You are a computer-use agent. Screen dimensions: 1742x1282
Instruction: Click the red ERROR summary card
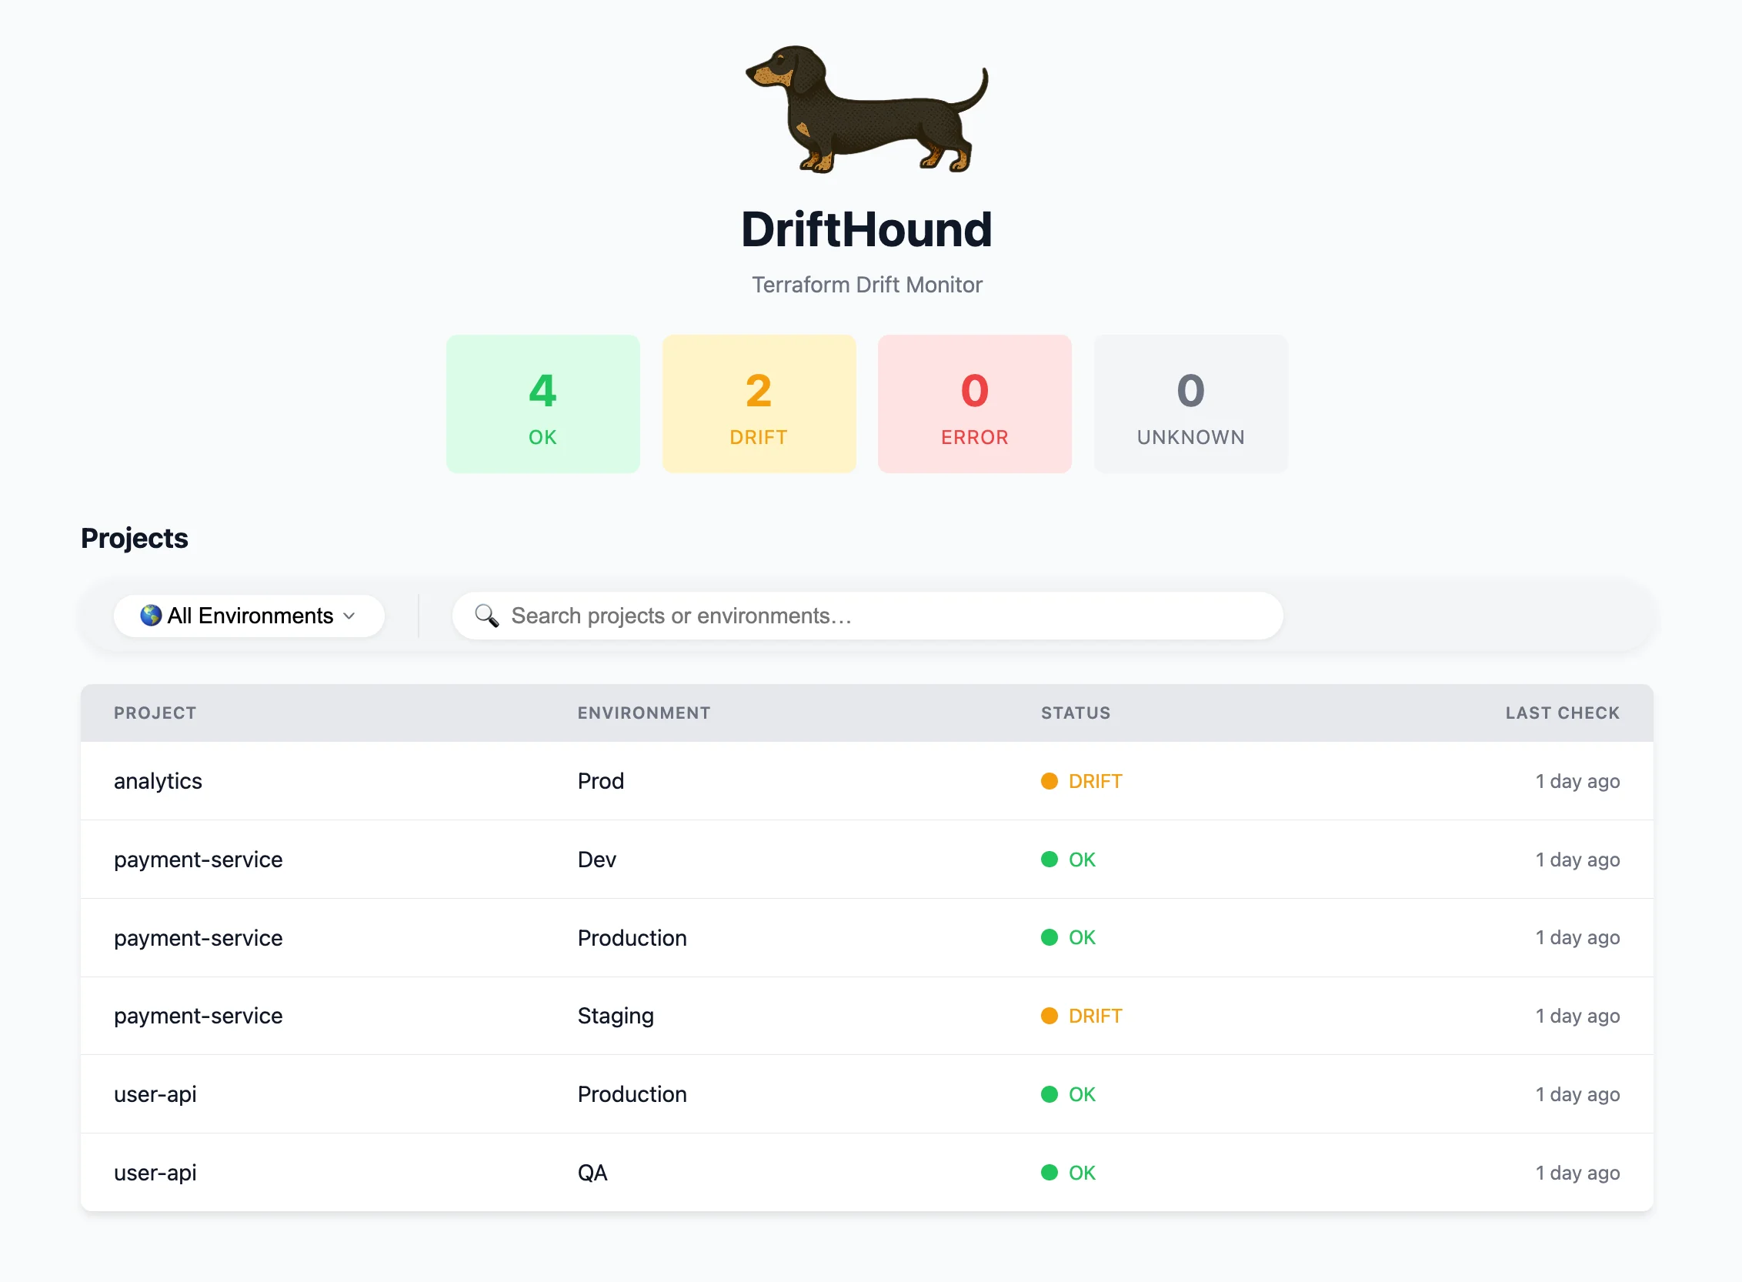[x=974, y=403]
